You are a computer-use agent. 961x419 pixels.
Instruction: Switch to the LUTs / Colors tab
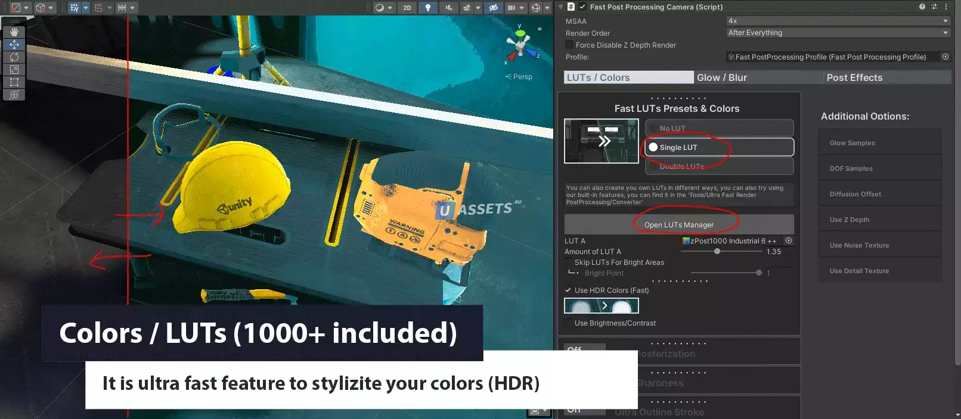(629, 77)
